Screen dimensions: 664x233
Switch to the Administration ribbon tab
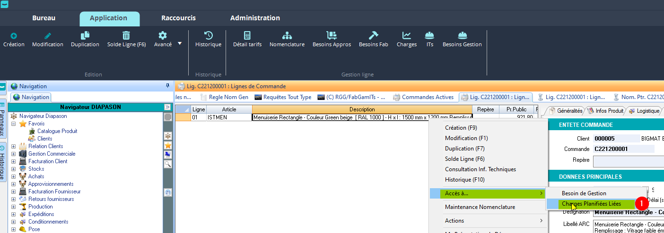tap(255, 18)
